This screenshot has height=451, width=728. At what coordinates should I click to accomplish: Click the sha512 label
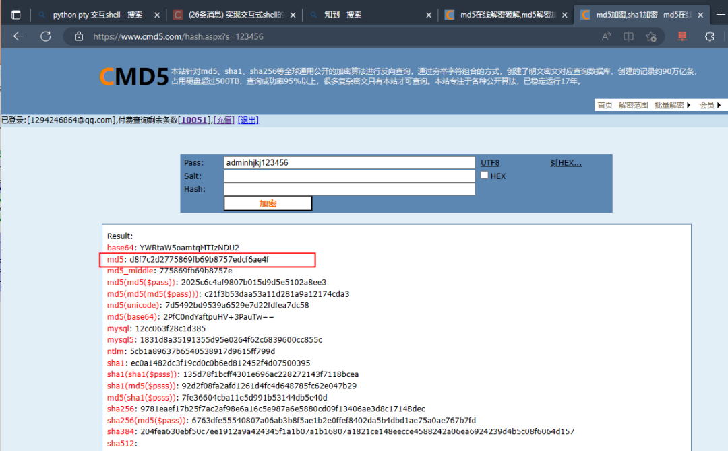[x=121, y=444]
